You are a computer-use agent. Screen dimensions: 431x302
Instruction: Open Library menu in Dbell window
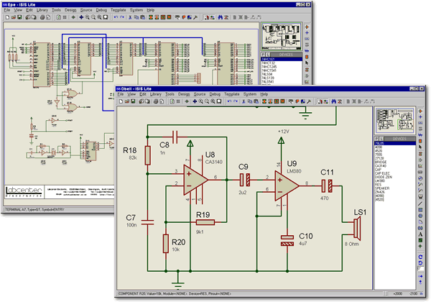[156, 94]
